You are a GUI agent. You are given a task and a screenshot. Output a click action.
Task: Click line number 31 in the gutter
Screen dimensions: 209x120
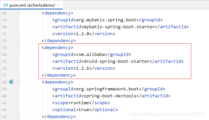click(x=4, y=34)
